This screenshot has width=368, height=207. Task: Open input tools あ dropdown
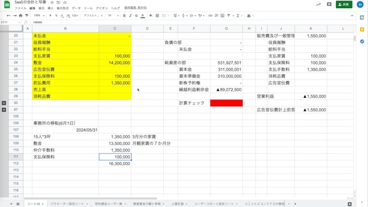click(x=250, y=16)
